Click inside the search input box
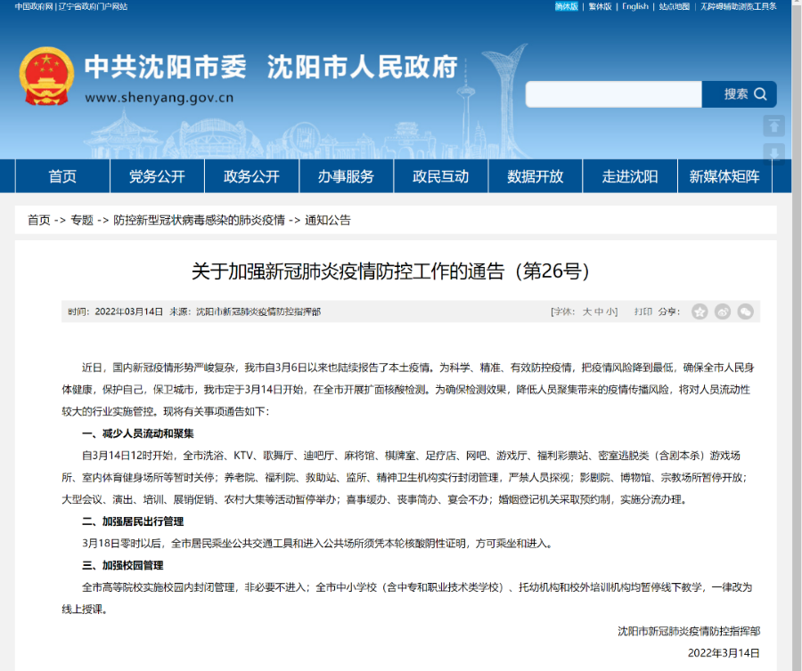This screenshot has height=671, width=802. tap(615, 93)
